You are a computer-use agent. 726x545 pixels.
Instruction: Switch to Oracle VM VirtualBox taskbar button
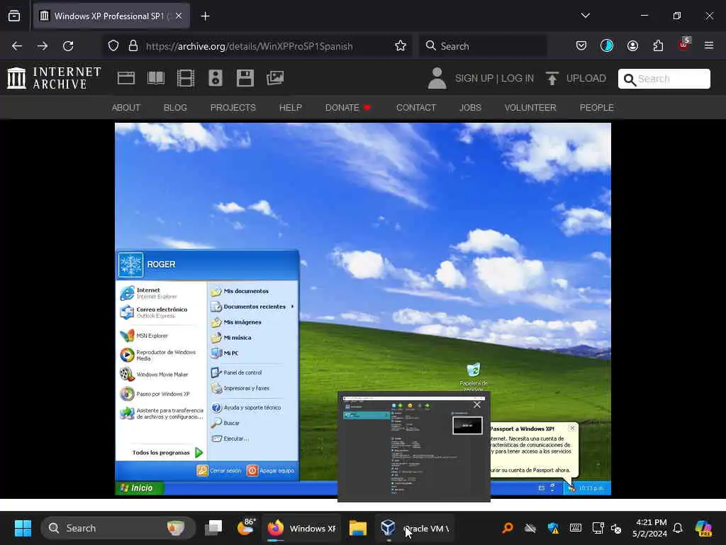[x=414, y=528]
